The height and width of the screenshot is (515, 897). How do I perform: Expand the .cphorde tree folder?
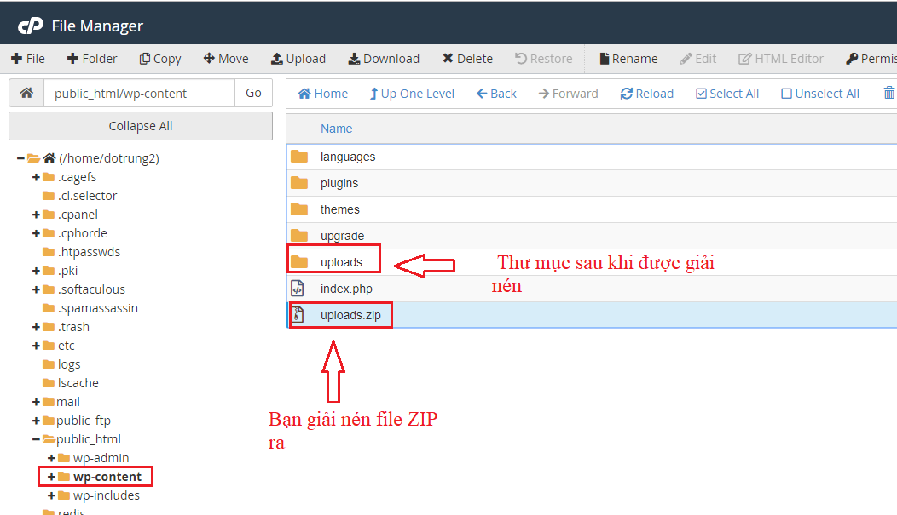tap(36, 233)
